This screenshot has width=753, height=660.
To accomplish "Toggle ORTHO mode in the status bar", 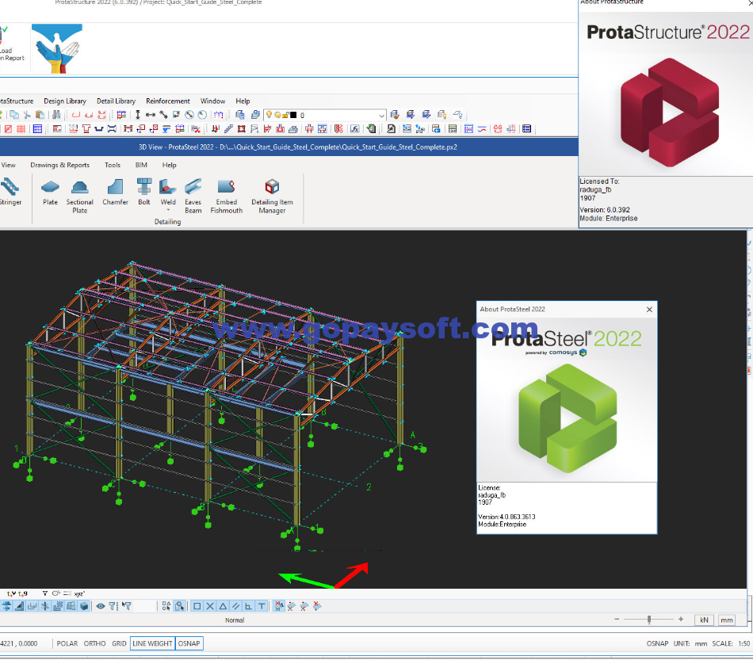I will tap(94, 643).
